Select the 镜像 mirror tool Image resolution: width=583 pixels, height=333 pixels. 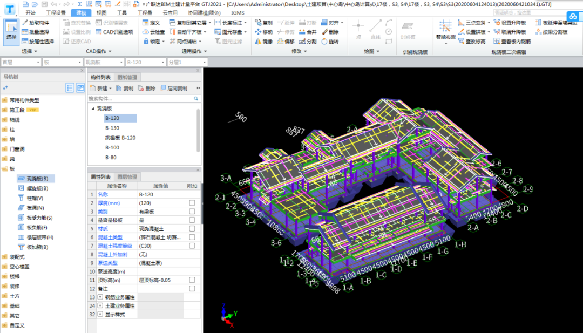[x=263, y=41]
